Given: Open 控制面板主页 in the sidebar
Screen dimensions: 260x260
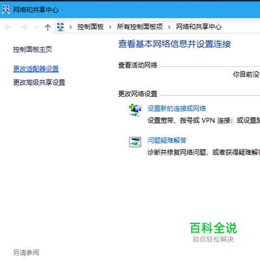Looking at the screenshot, I should tap(32, 49).
